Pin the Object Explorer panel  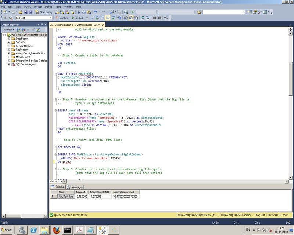click(42, 25)
